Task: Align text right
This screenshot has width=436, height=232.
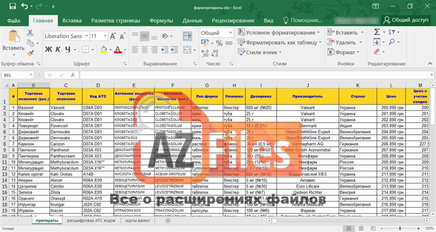Action: (155, 49)
